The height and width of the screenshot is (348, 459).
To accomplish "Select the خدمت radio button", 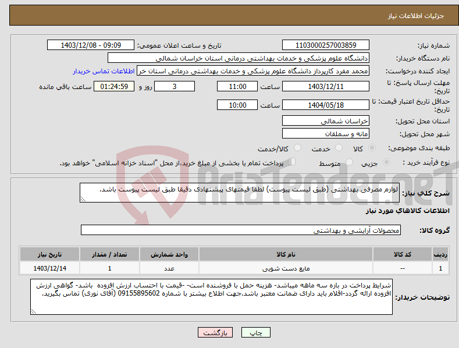I will click(339, 148).
